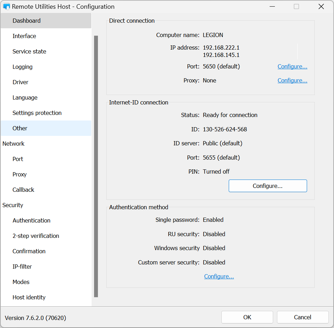Screen dimensions: 334x328
Task: Open the Dashboard section
Action: tap(27, 21)
